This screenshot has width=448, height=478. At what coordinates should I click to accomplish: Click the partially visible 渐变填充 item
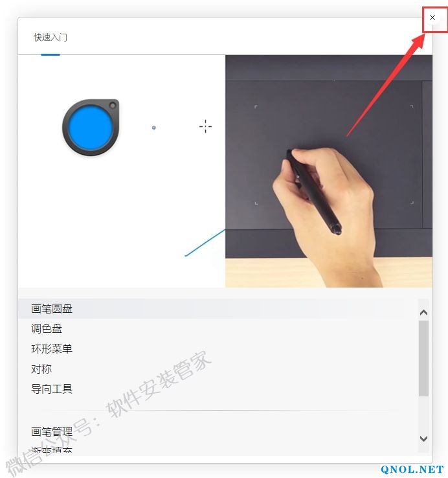coord(52,450)
